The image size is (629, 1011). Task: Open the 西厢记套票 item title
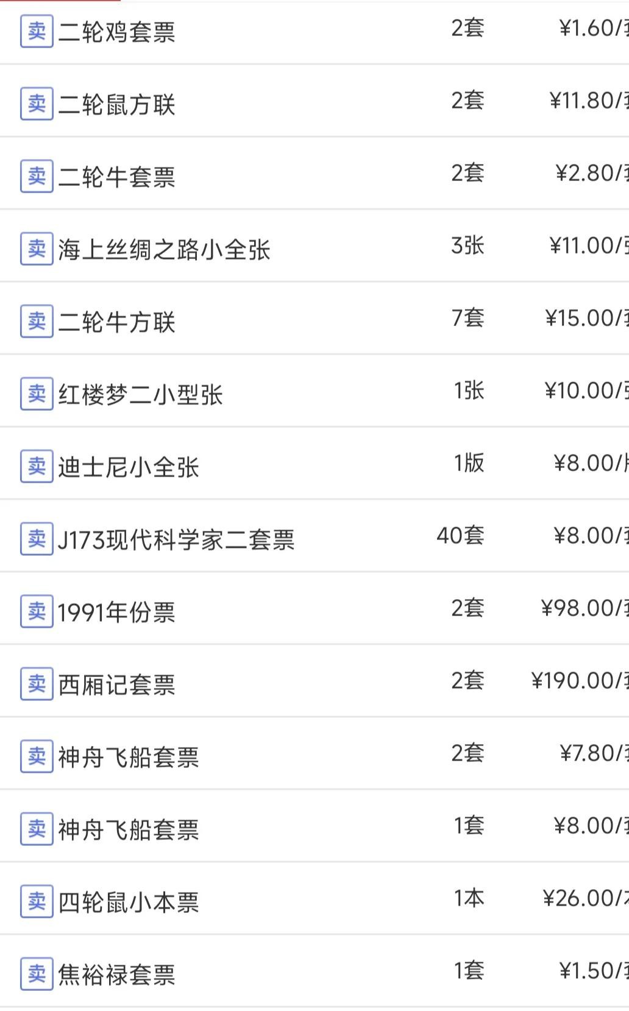point(116,684)
